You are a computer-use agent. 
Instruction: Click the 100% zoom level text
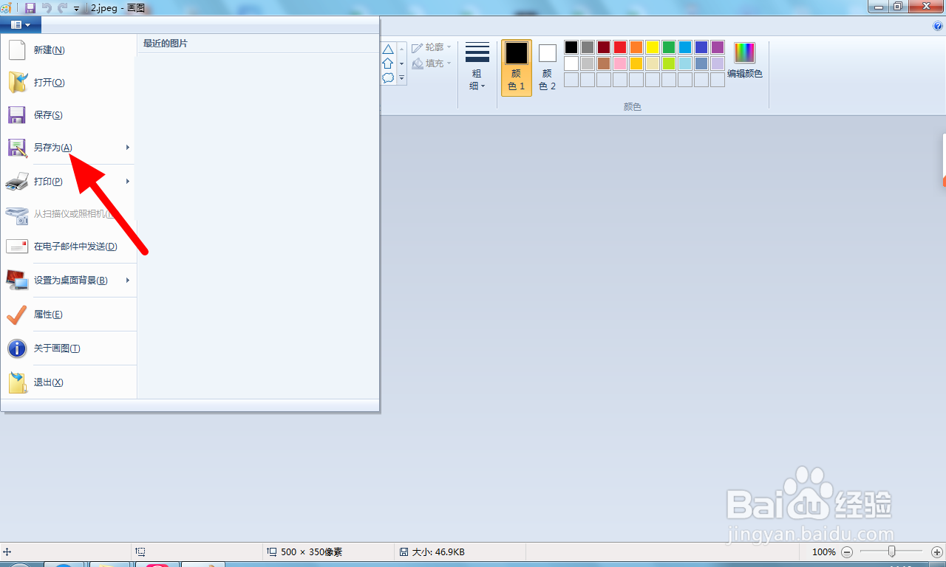[824, 552]
